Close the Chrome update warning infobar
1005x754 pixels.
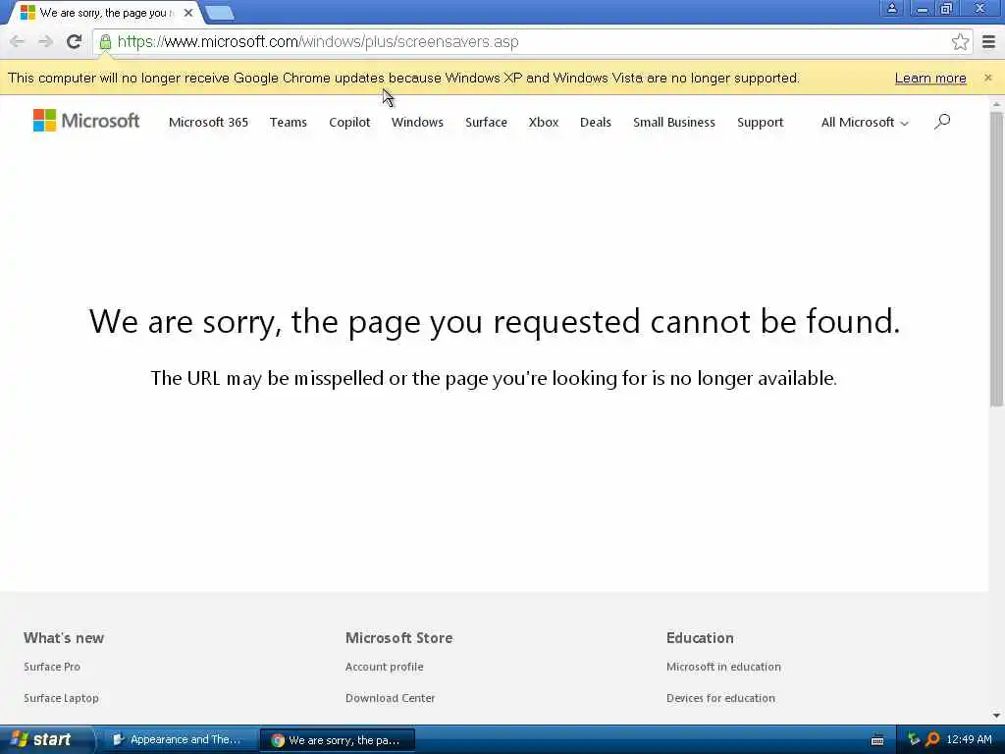point(987,78)
